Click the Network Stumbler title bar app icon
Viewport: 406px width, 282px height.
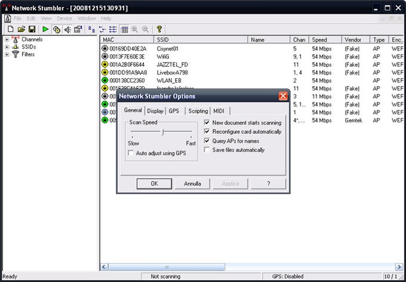point(7,8)
